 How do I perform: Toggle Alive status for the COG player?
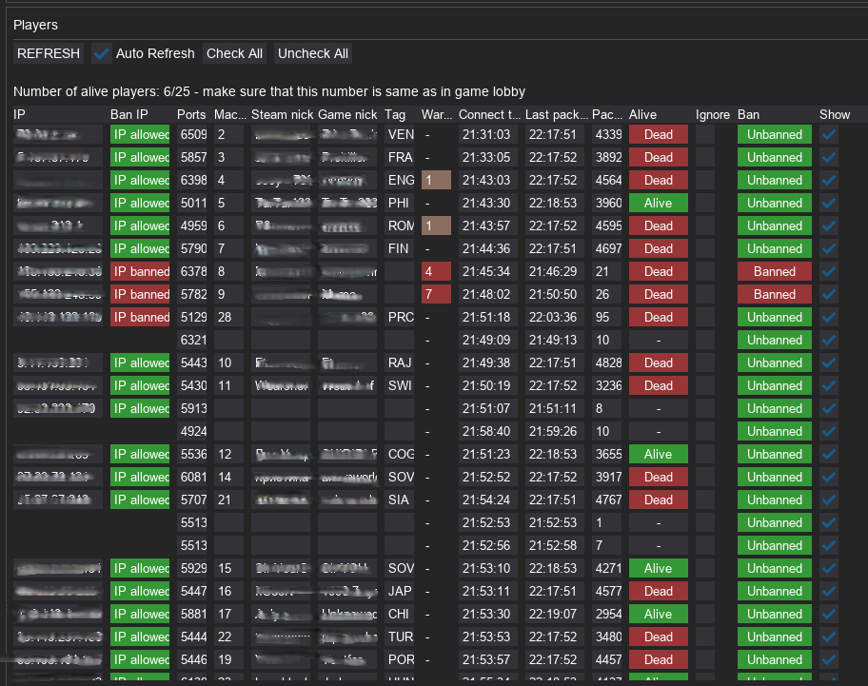(x=658, y=454)
